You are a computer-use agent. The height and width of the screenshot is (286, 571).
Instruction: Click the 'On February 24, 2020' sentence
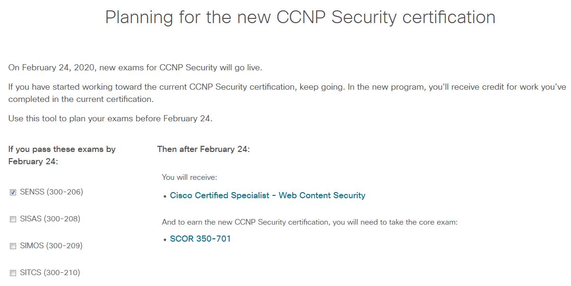pyautogui.click(x=135, y=67)
